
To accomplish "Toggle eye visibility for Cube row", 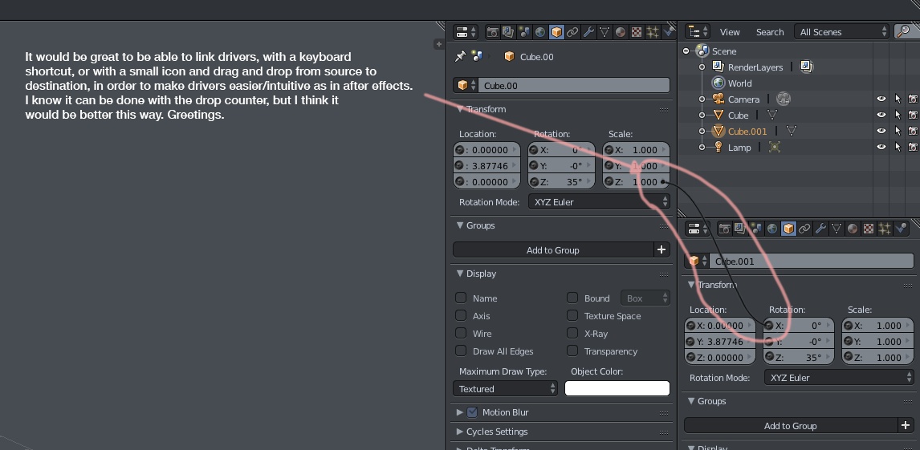I will [x=881, y=116].
